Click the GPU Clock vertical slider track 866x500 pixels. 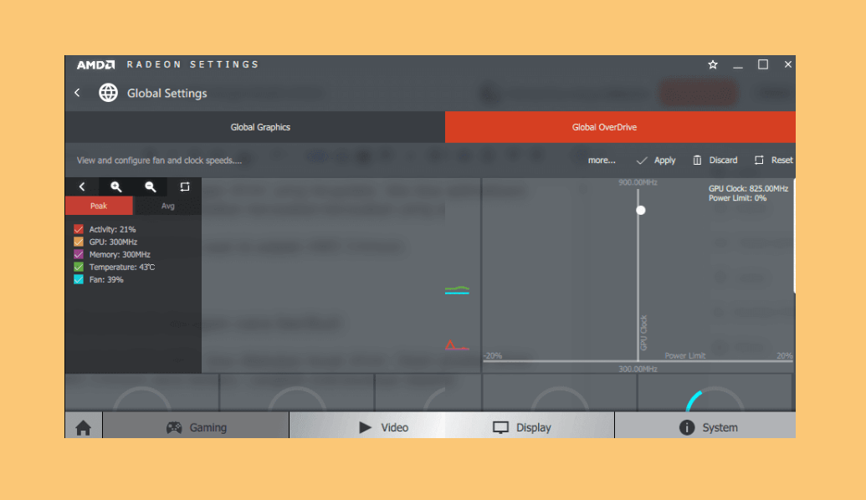pos(638,276)
